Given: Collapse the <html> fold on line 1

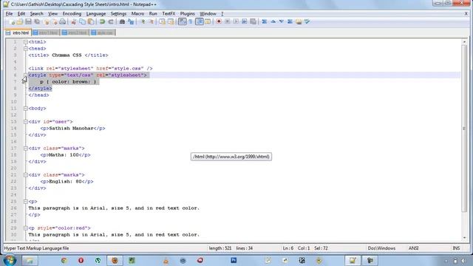Looking at the screenshot, I should [x=26, y=42].
